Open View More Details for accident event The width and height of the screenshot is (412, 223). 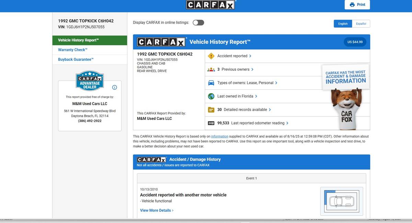click(157, 210)
